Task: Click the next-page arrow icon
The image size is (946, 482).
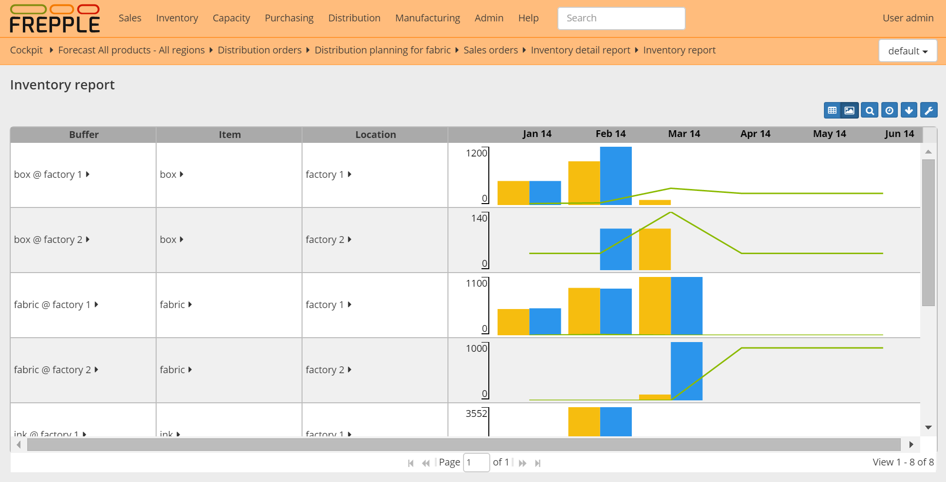Action: click(522, 462)
